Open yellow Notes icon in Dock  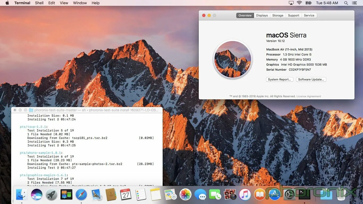156,195
